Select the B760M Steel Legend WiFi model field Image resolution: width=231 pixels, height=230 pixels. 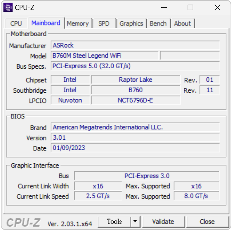pos(104,56)
